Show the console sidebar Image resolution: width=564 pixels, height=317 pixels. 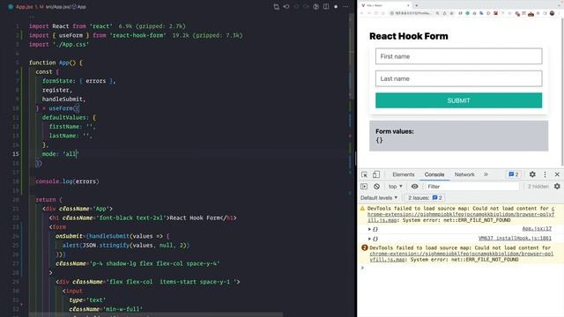click(364, 187)
